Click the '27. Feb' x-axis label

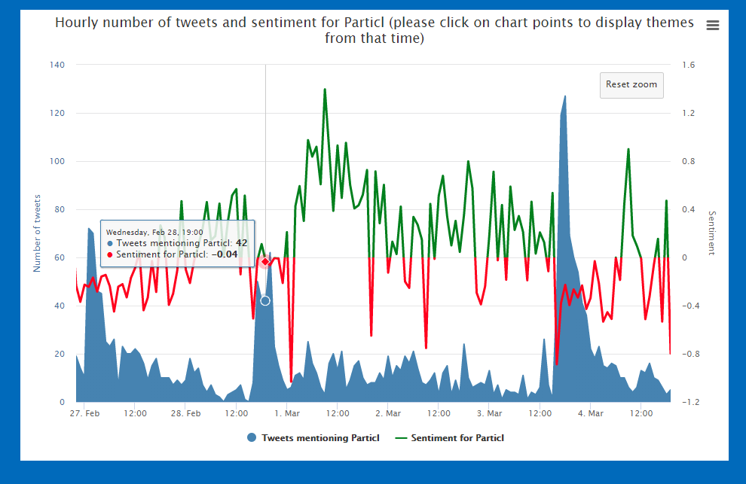[x=84, y=413]
